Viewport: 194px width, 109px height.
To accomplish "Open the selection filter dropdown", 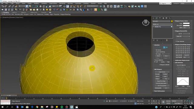I will click(22, 6).
